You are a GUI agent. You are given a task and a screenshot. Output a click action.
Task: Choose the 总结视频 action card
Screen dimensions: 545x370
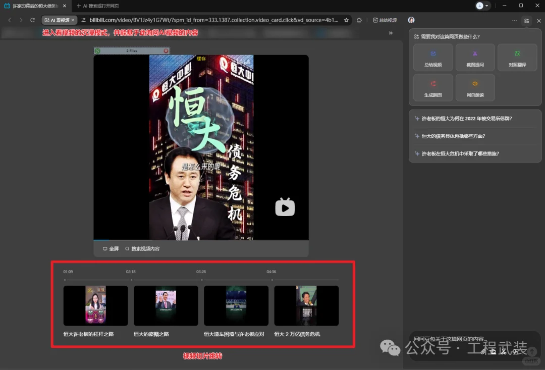coord(433,58)
